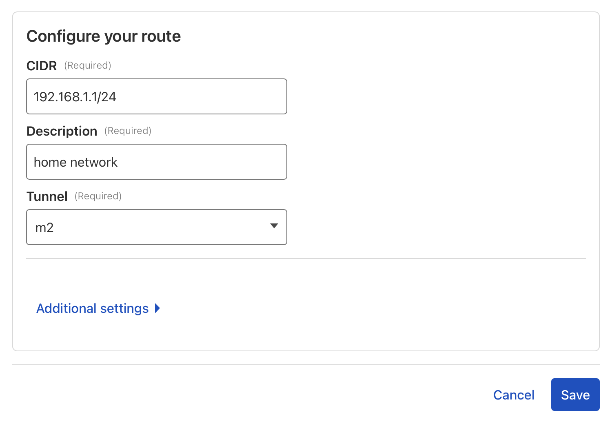Click Cancel to discard the route

point(514,395)
